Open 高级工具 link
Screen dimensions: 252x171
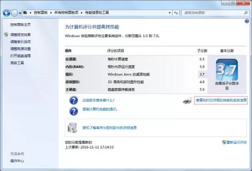click(17, 63)
